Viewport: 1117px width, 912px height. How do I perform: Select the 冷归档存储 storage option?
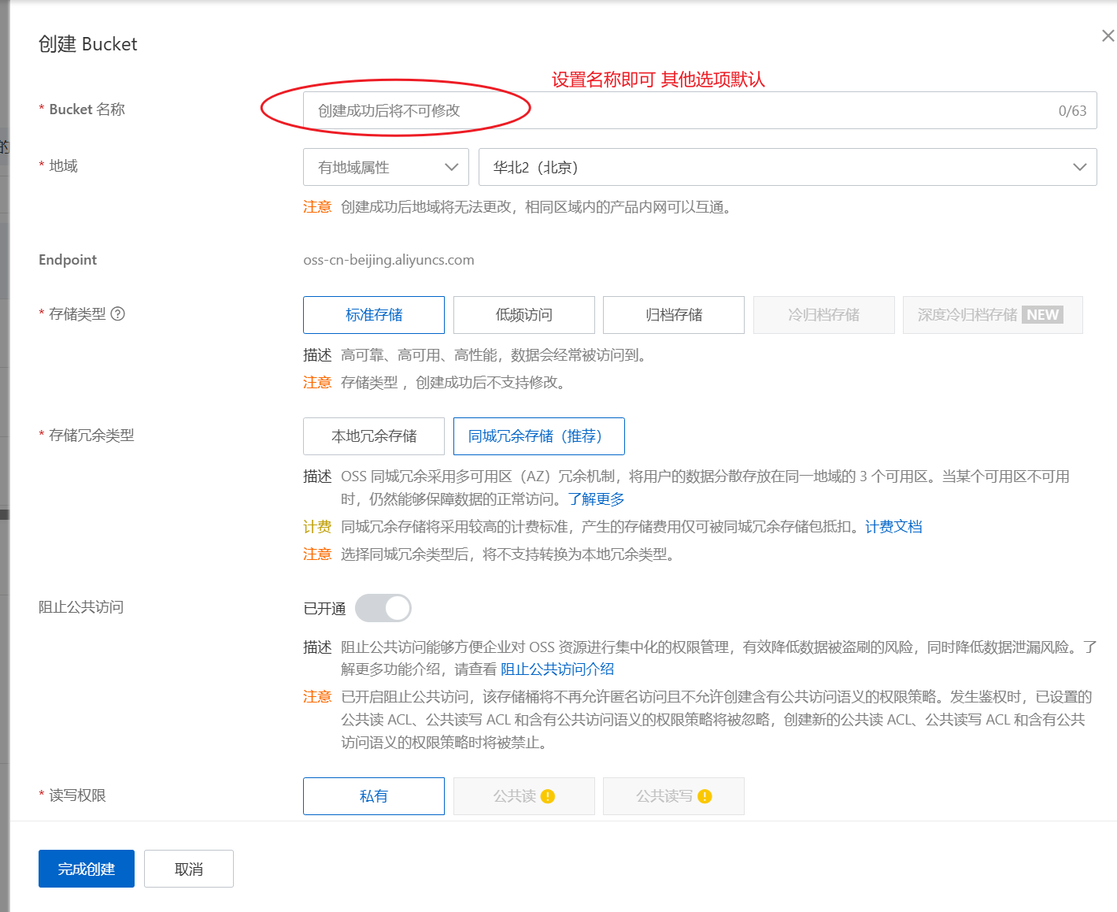[x=823, y=315]
